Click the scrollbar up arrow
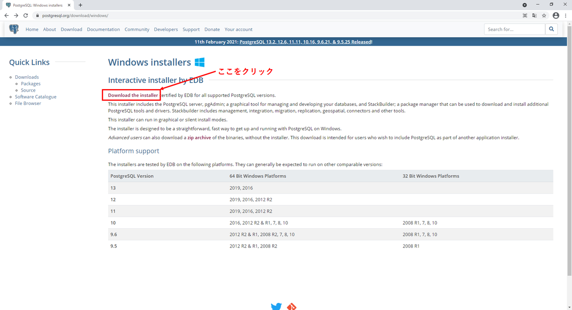 tap(569, 24)
